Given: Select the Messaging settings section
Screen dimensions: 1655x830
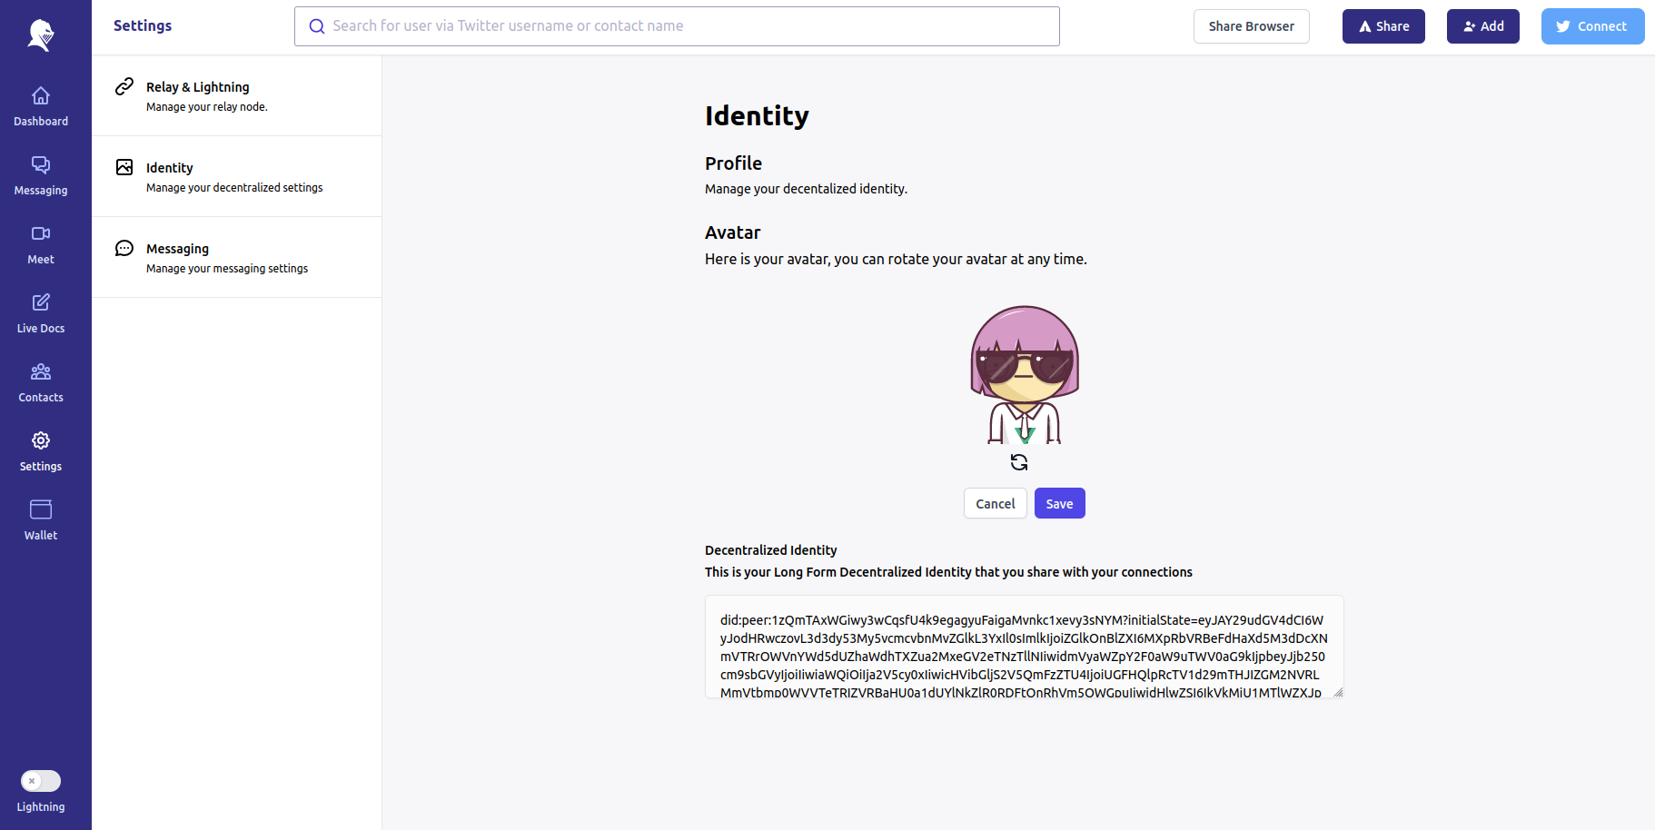Looking at the screenshot, I should [236, 258].
